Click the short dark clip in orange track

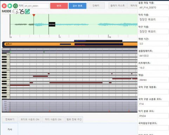click(x=65, y=44)
